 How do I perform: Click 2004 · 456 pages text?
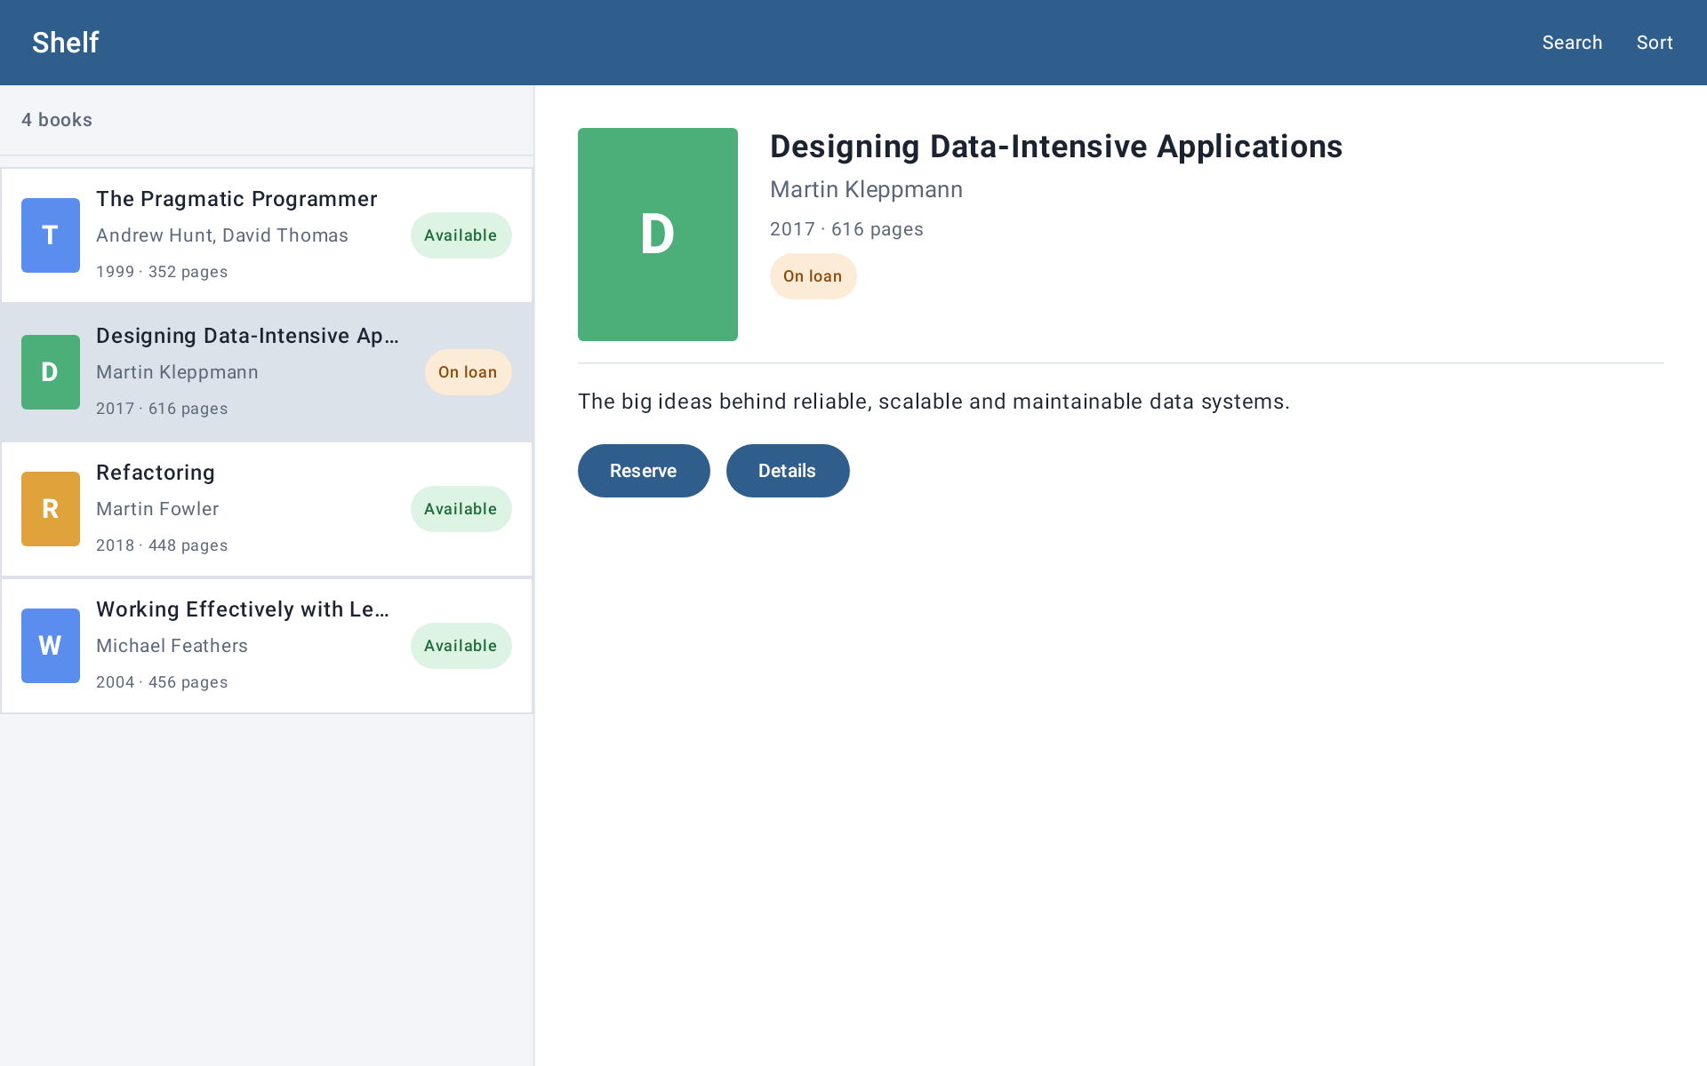pyautogui.click(x=162, y=682)
